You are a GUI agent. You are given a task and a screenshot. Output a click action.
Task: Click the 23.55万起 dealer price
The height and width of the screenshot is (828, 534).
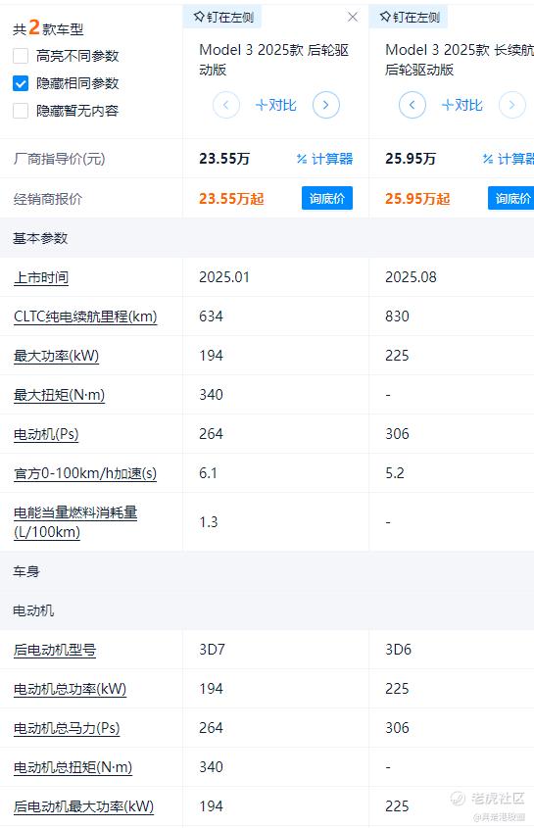pyautogui.click(x=231, y=199)
